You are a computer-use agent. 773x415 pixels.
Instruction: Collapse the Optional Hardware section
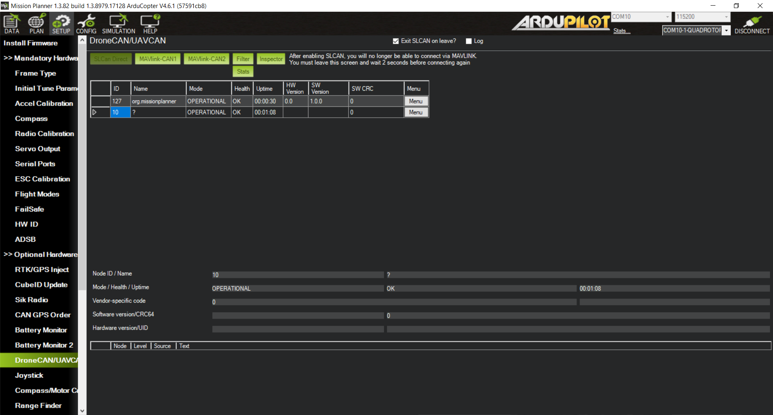pos(40,255)
